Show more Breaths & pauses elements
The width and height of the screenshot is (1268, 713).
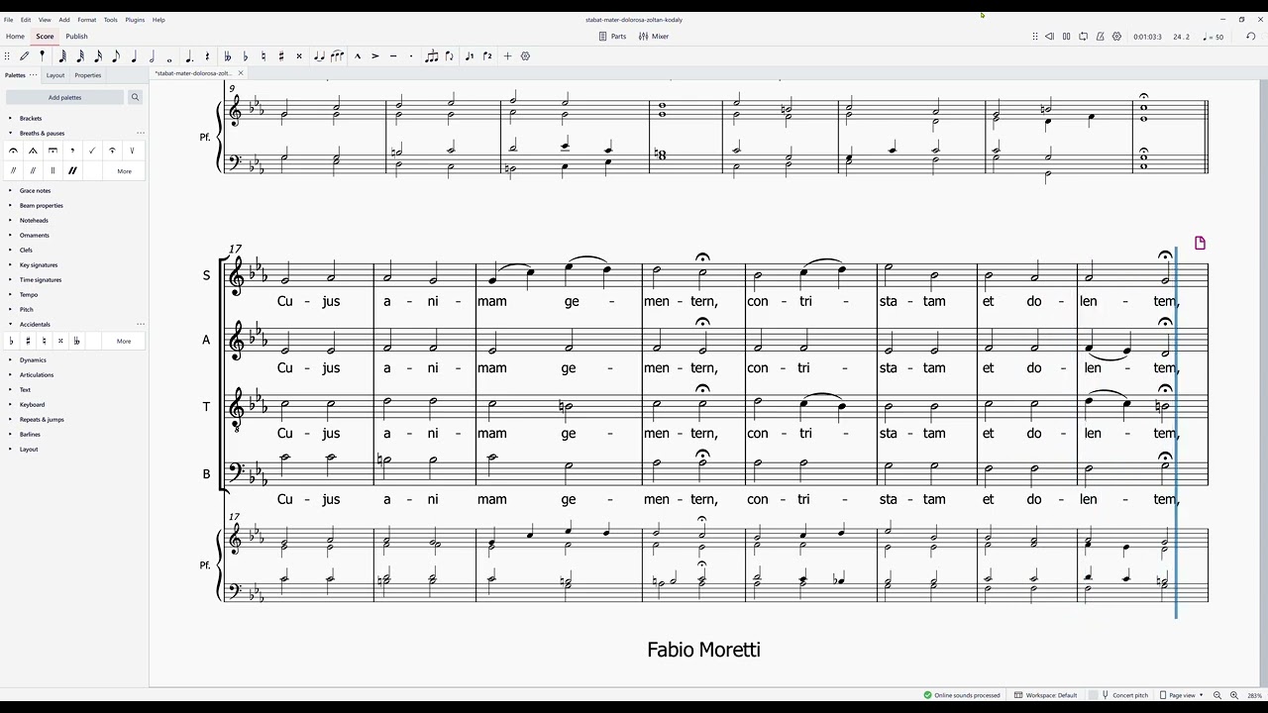(x=124, y=171)
